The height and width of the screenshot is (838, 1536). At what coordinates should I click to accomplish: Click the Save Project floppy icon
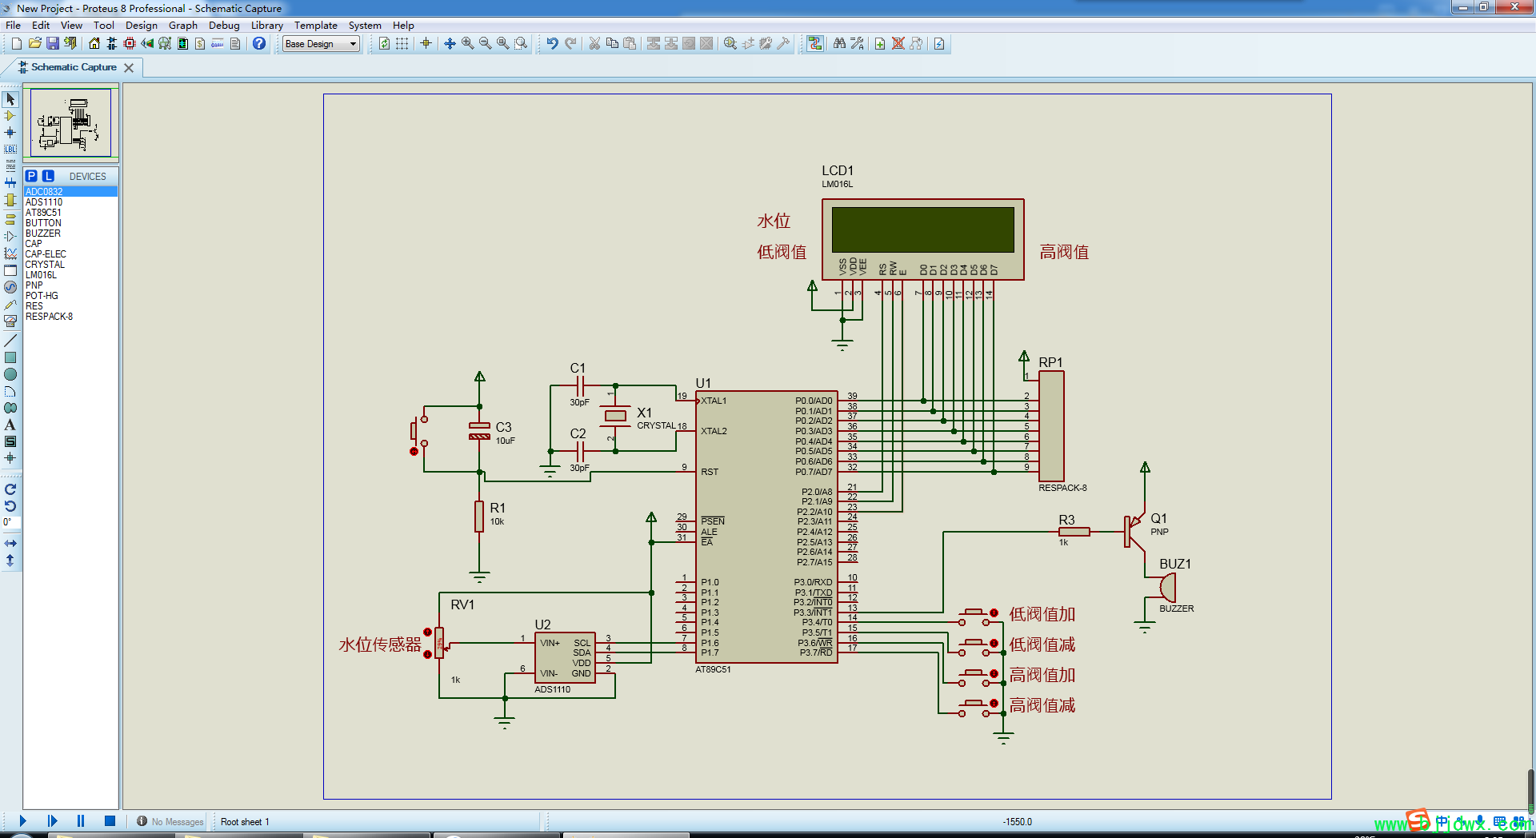pyautogui.click(x=53, y=44)
